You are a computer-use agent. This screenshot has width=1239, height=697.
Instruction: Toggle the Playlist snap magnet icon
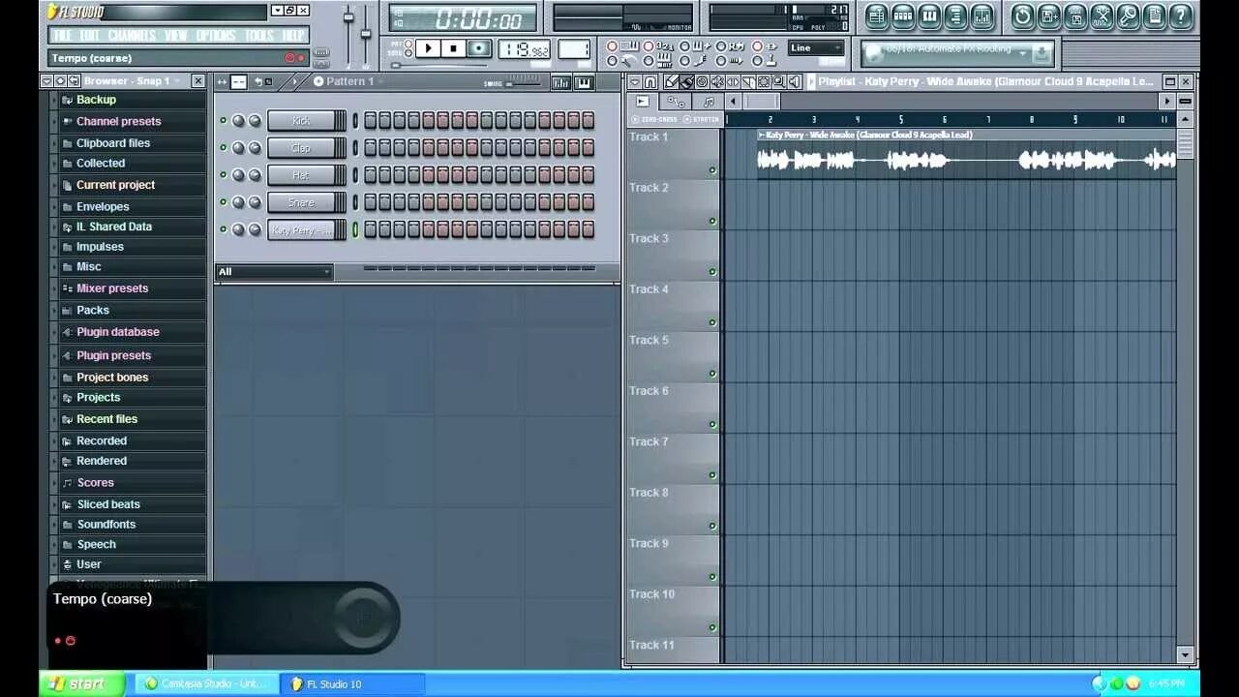[650, 82]
